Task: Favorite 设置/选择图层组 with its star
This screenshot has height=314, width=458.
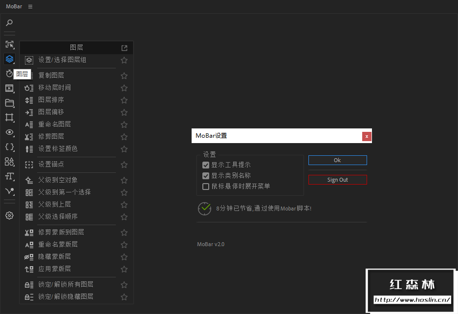Action: [x=124, y=60]
